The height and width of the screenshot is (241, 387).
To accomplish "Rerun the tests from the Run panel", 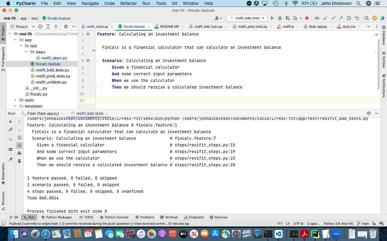I will click(11, 122).
